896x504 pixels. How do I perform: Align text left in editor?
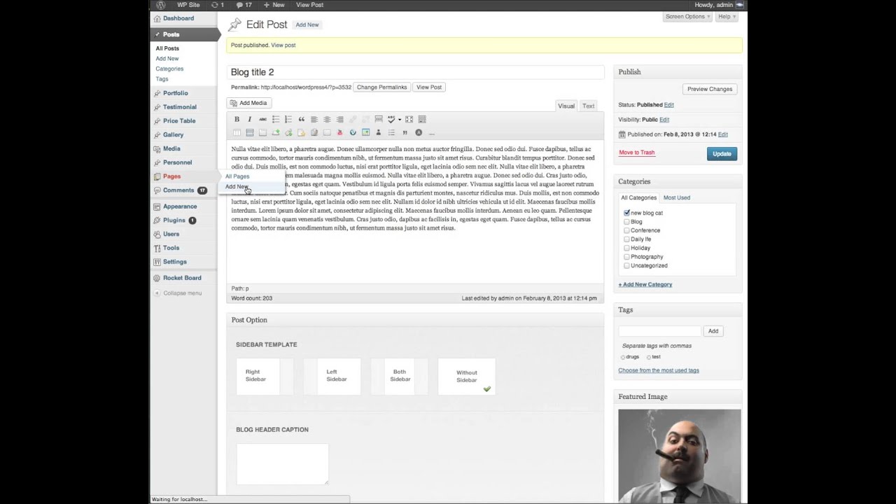click(x=314, y=119)
